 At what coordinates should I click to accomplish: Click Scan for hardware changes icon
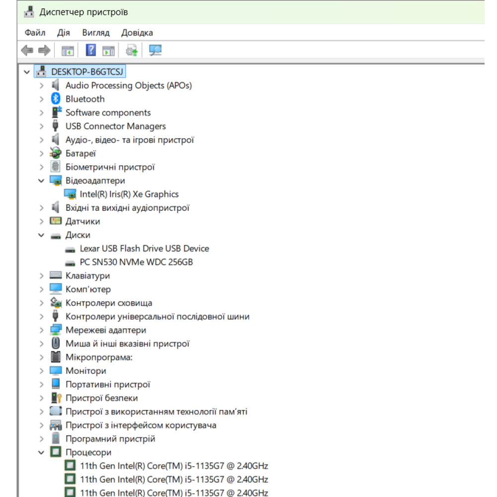coord(155,50)
